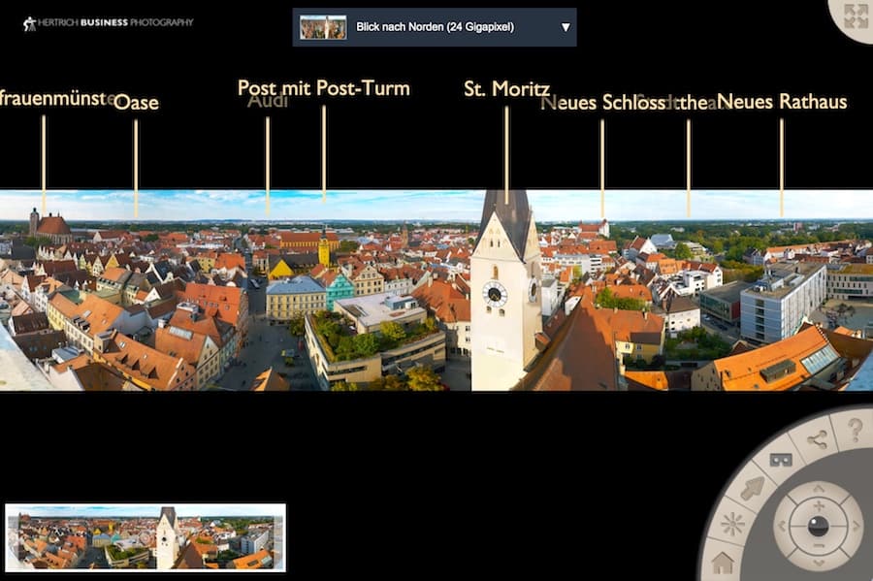
Task: Open the Blick nach Norden panorama dropdown
Action: pos(435,27)
